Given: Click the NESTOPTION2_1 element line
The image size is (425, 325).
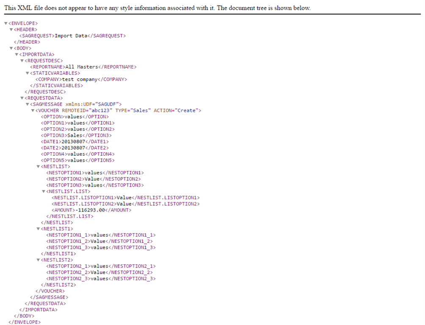Looking at the screenshot, I should (101, 267).
